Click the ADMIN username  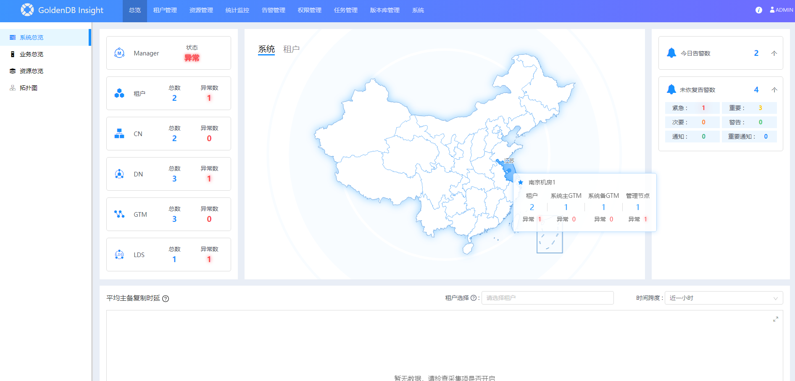784,10
